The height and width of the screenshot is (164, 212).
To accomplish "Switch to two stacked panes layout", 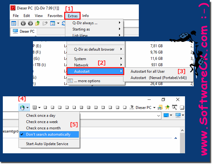I will (x=74, y=107).
